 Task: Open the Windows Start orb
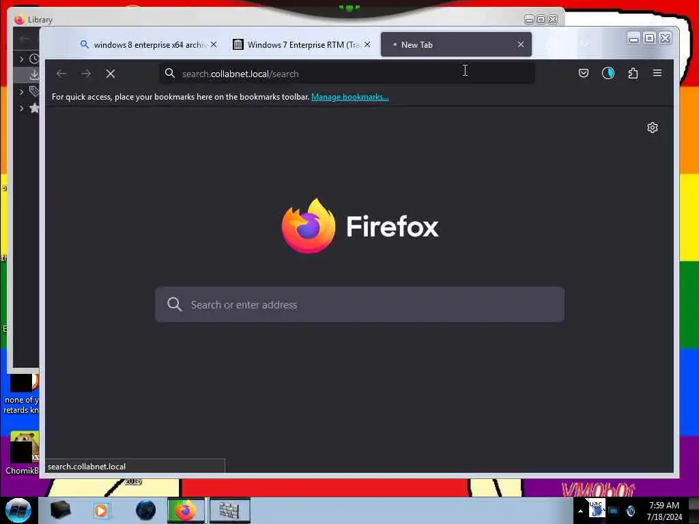tap(18, 510)
